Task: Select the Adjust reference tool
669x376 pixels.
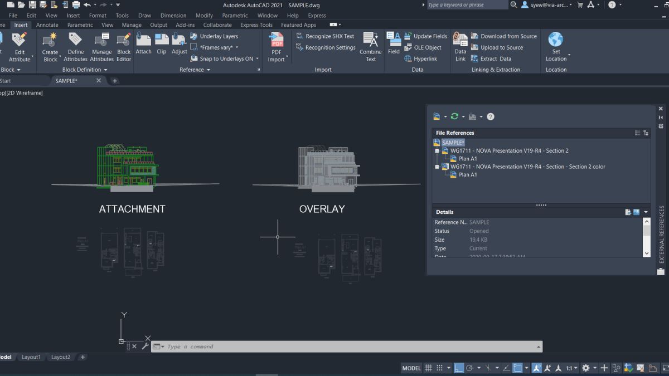Action: coord(180,43)
